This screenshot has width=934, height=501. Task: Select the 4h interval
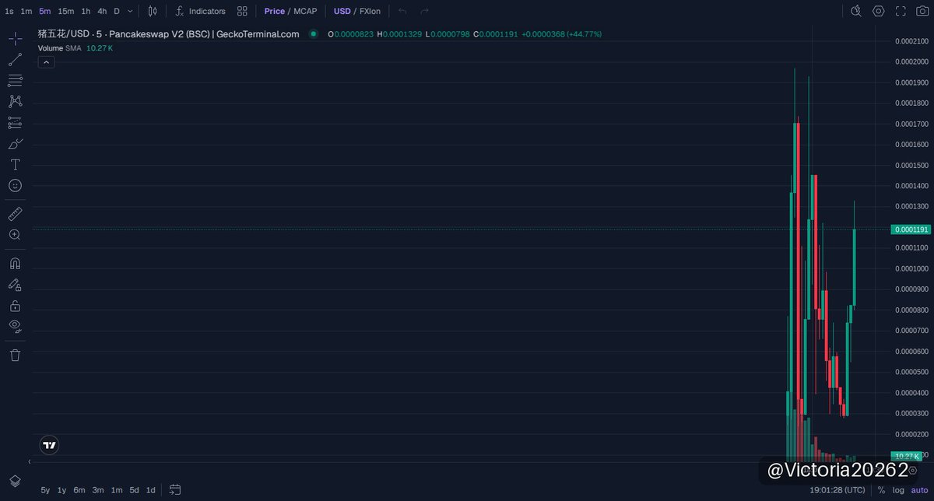[x=102, y=11]
